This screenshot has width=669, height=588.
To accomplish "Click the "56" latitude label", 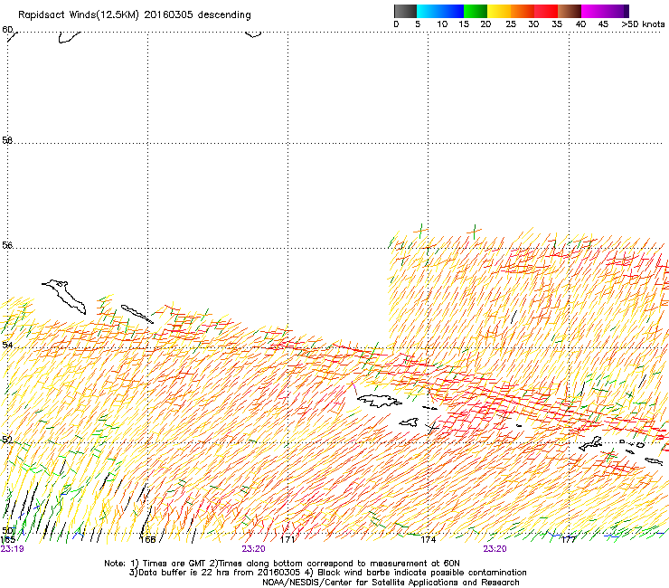I will pyautogui.click(x=7, y=245).
